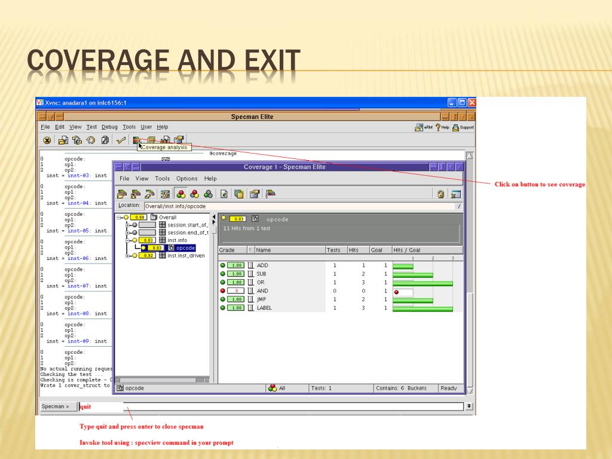Select the AND bucket row
This screenshot has height=459, width=612.
(262, 291)
